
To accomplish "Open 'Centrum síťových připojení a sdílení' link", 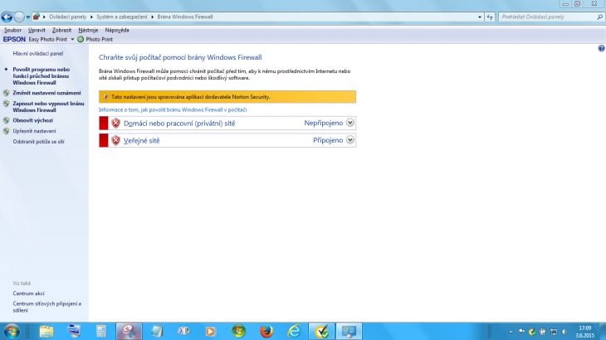I will pyautogui.click(x=47, y=307).
